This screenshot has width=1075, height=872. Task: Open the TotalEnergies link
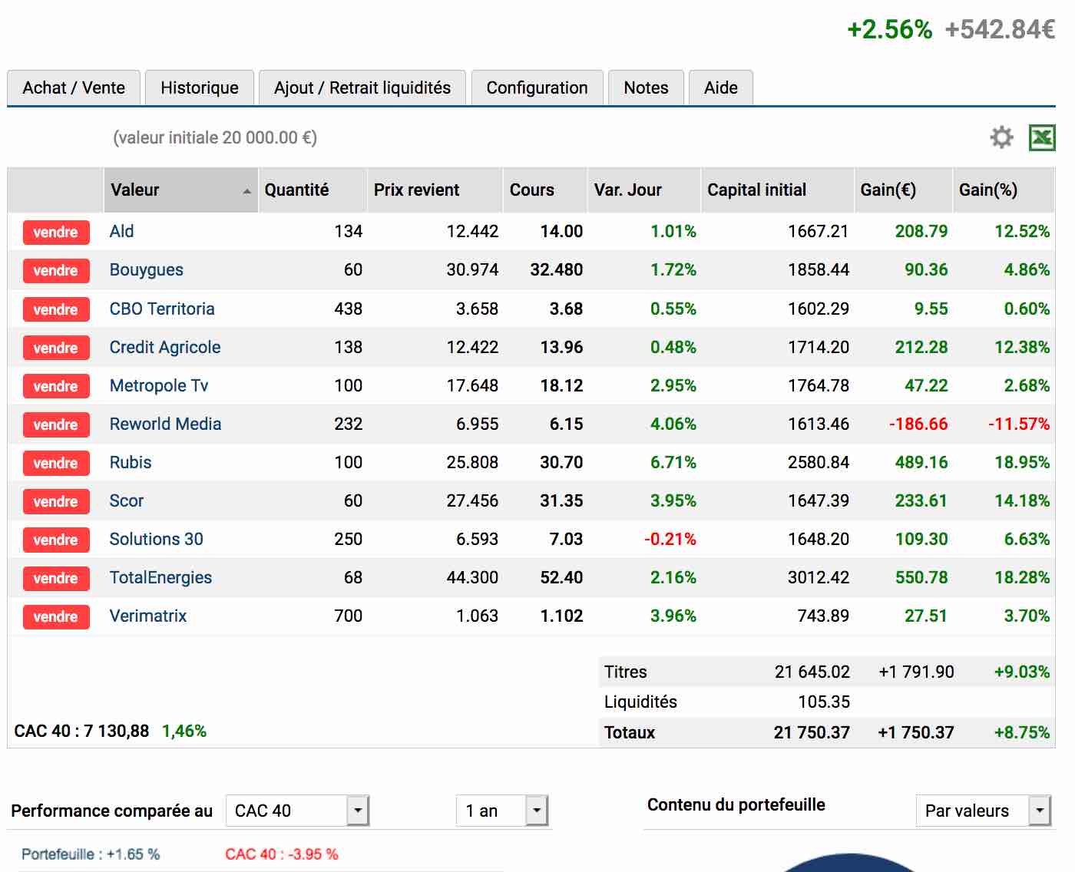160,577
